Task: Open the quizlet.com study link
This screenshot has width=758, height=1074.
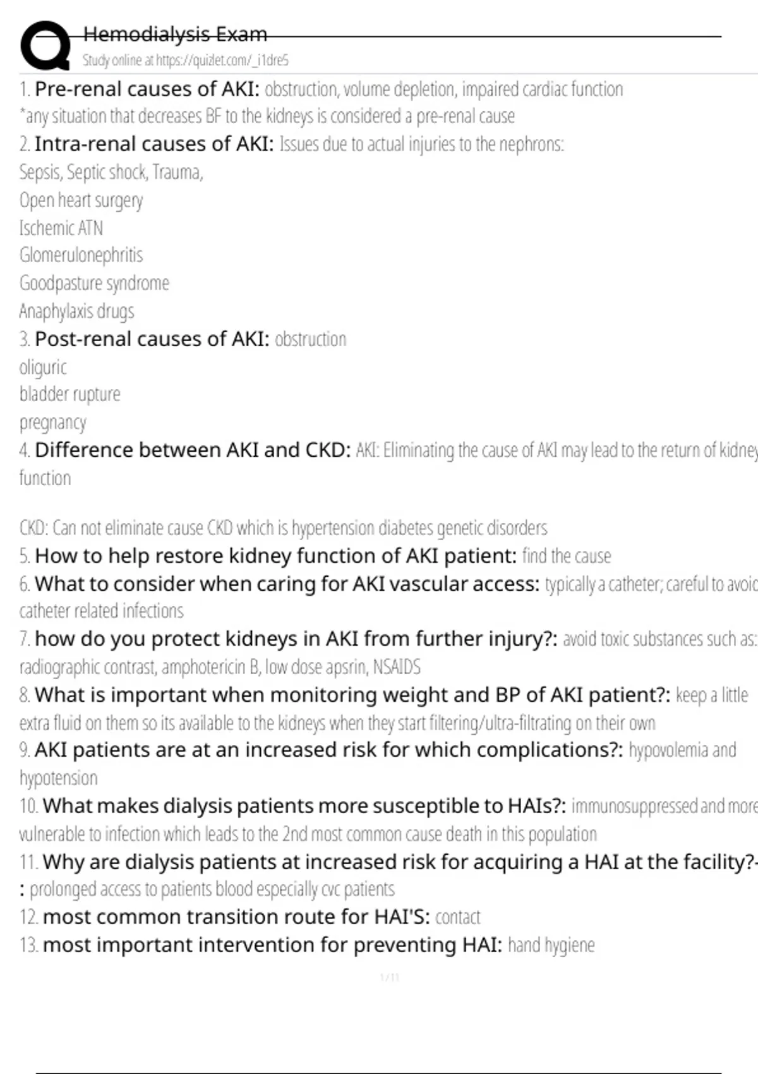Action: [x=185, y=60]
